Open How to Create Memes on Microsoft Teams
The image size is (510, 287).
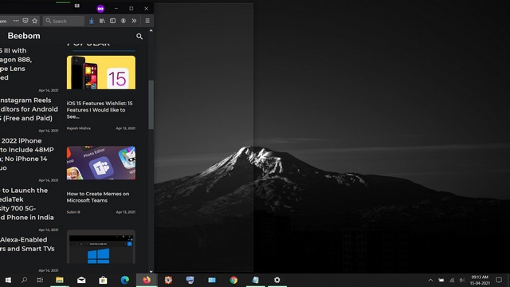click(x=98, y=197)
